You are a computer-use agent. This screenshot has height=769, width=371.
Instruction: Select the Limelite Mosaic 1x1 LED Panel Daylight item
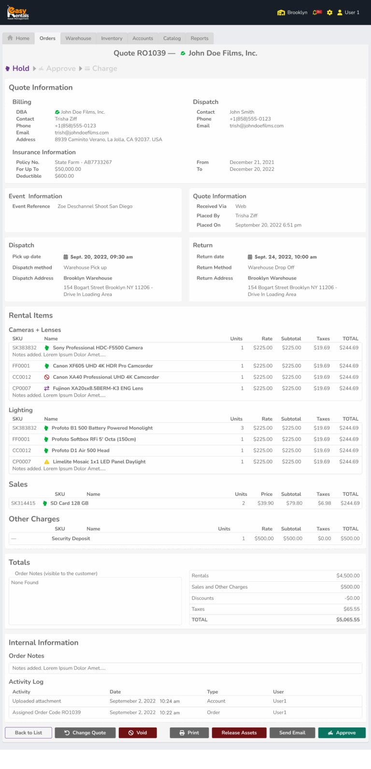(99, 462)
